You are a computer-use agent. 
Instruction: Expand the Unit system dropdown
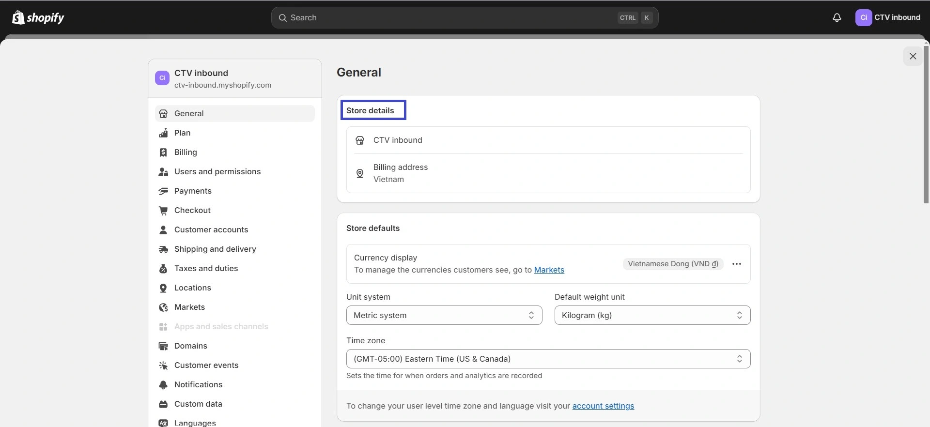(x=444, y=315)
